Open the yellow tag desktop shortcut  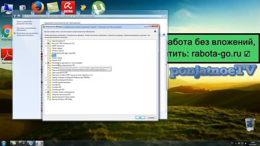pos(83,7)
